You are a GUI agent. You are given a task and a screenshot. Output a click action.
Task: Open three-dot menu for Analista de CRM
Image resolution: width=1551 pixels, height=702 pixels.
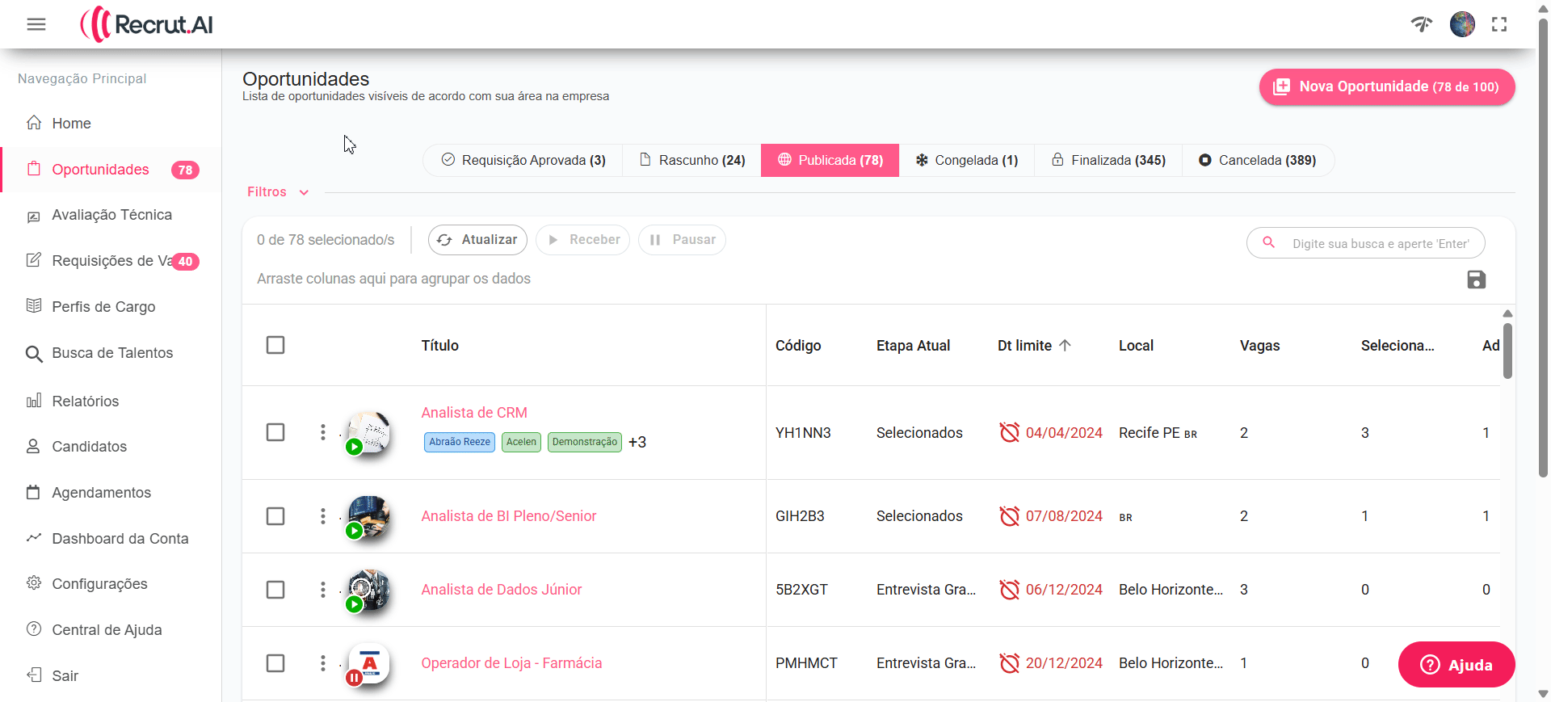tap(323, 433)
